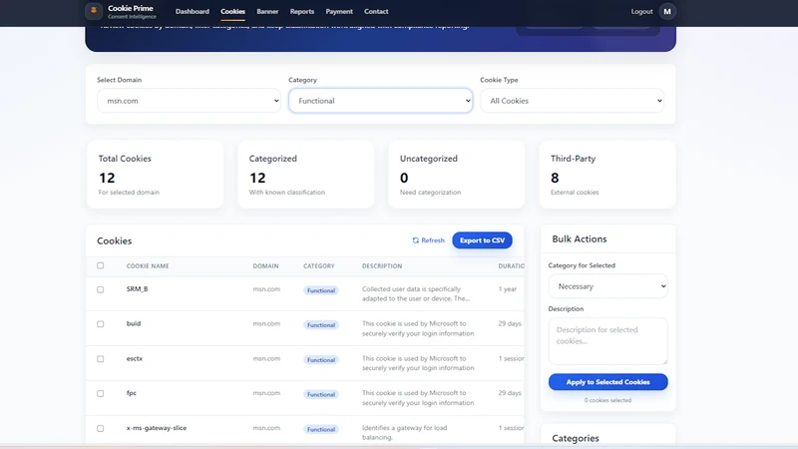This screenshot has height=449, width=798.
Task: Open the Banner nav item
Action: point(267,11)
